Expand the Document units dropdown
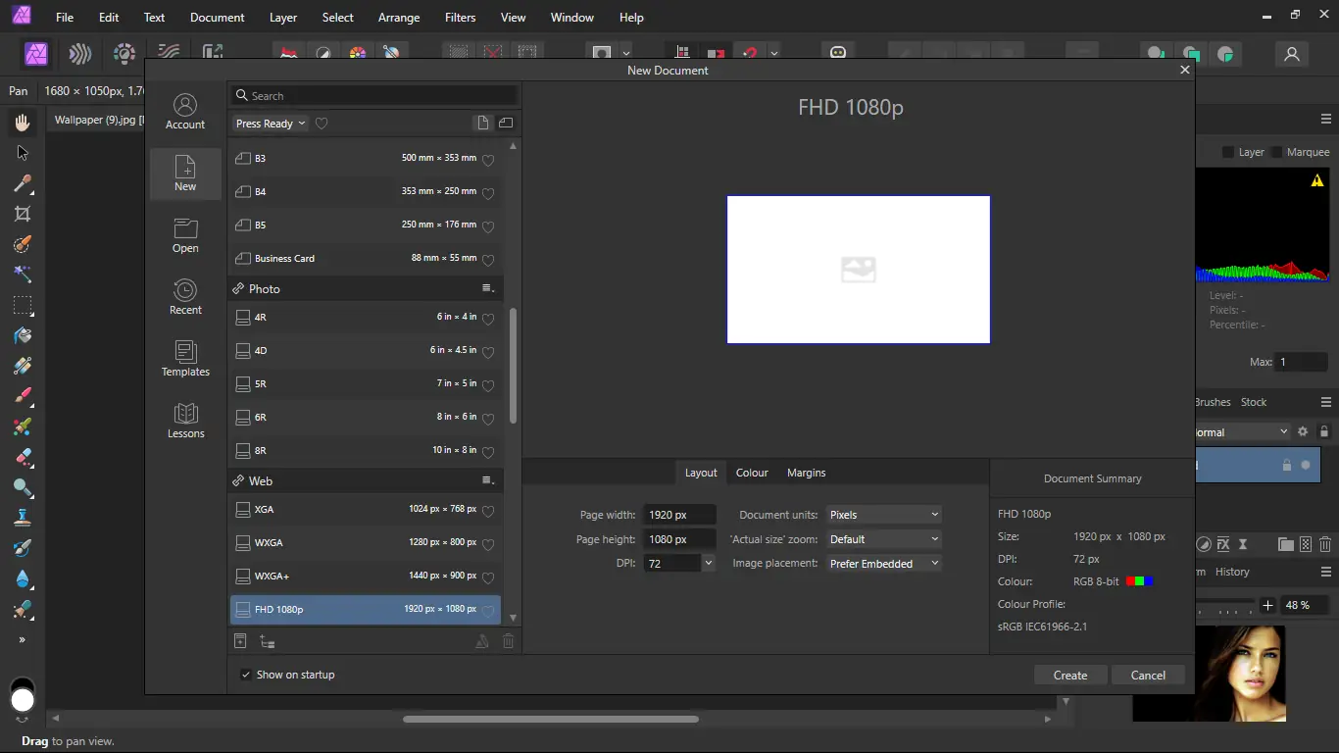Viewport: 1339px width, 753px height. point(883,515)
